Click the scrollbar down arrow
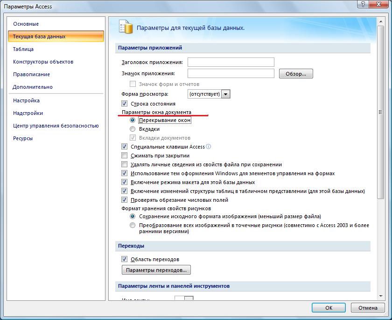Image resolution: width=392 pixels, height=320 pixels. [x=380, y=296]
